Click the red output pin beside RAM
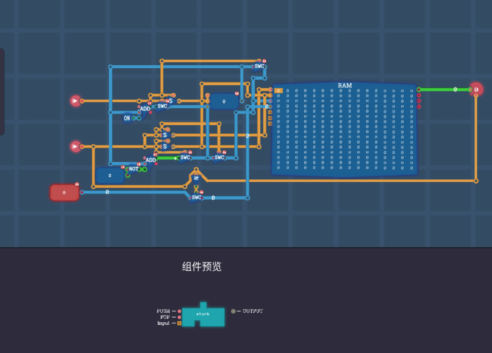The height and width of the screenshot is (353, 492). [476, 89]
